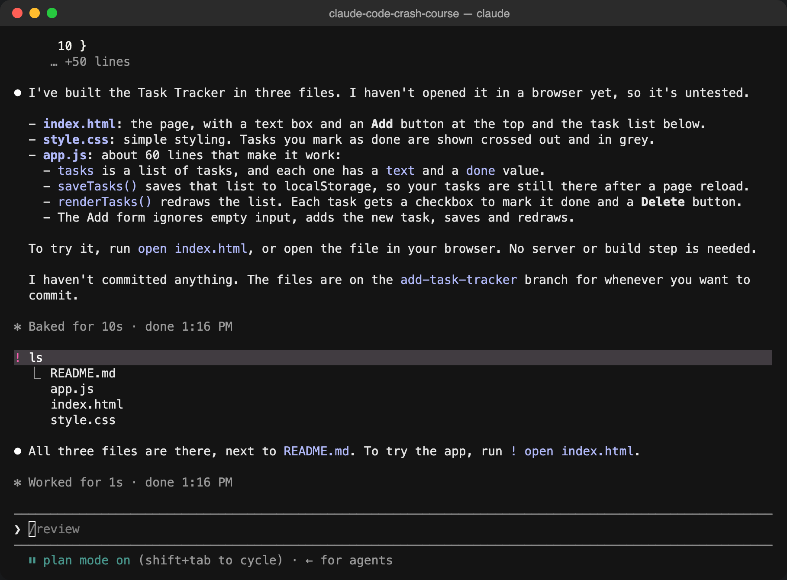Click the window title 'claude-code-crash-course — claude'

click(419, 13)
